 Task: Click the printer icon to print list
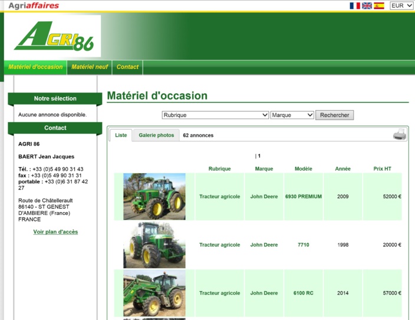400,134
